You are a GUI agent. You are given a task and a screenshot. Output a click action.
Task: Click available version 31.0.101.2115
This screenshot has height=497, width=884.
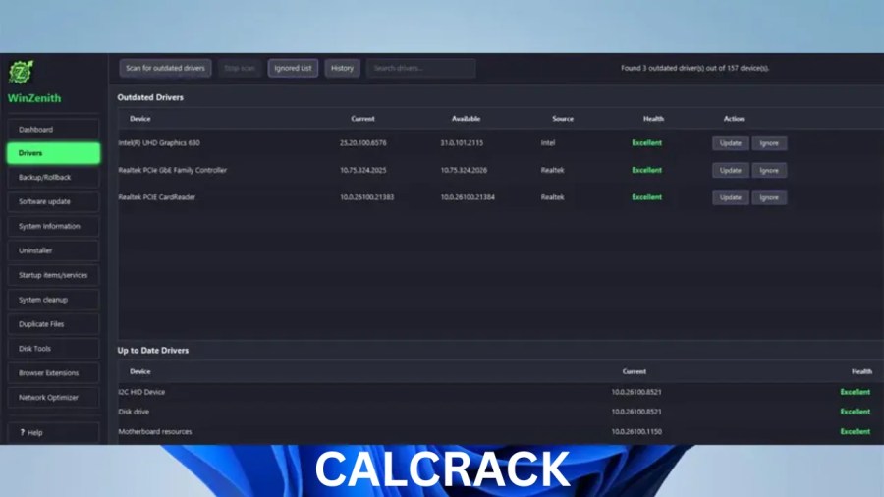(x=462, y=143)
